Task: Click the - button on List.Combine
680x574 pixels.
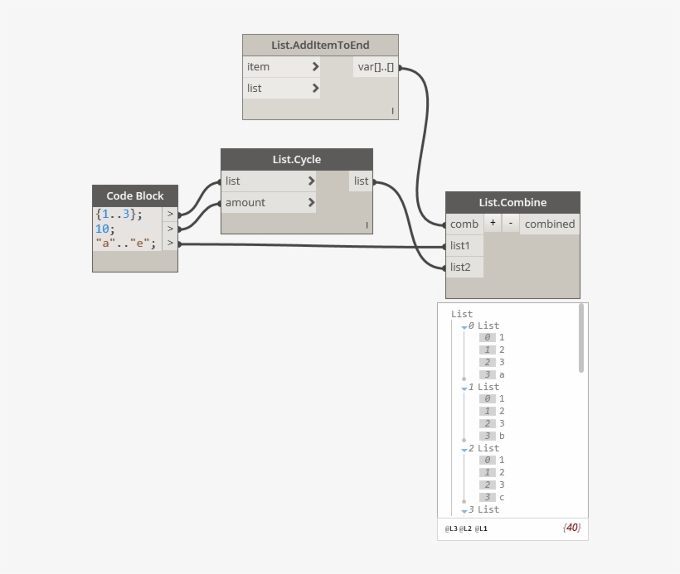Action: tap(510, 223)
